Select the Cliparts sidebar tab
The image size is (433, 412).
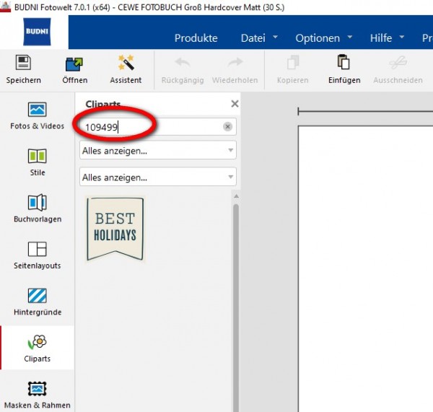click(x=37, y=348)
